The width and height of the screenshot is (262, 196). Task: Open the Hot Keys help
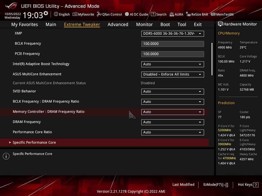point(248,185)
